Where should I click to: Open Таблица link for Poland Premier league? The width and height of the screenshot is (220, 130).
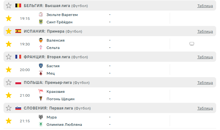point(205,83)
